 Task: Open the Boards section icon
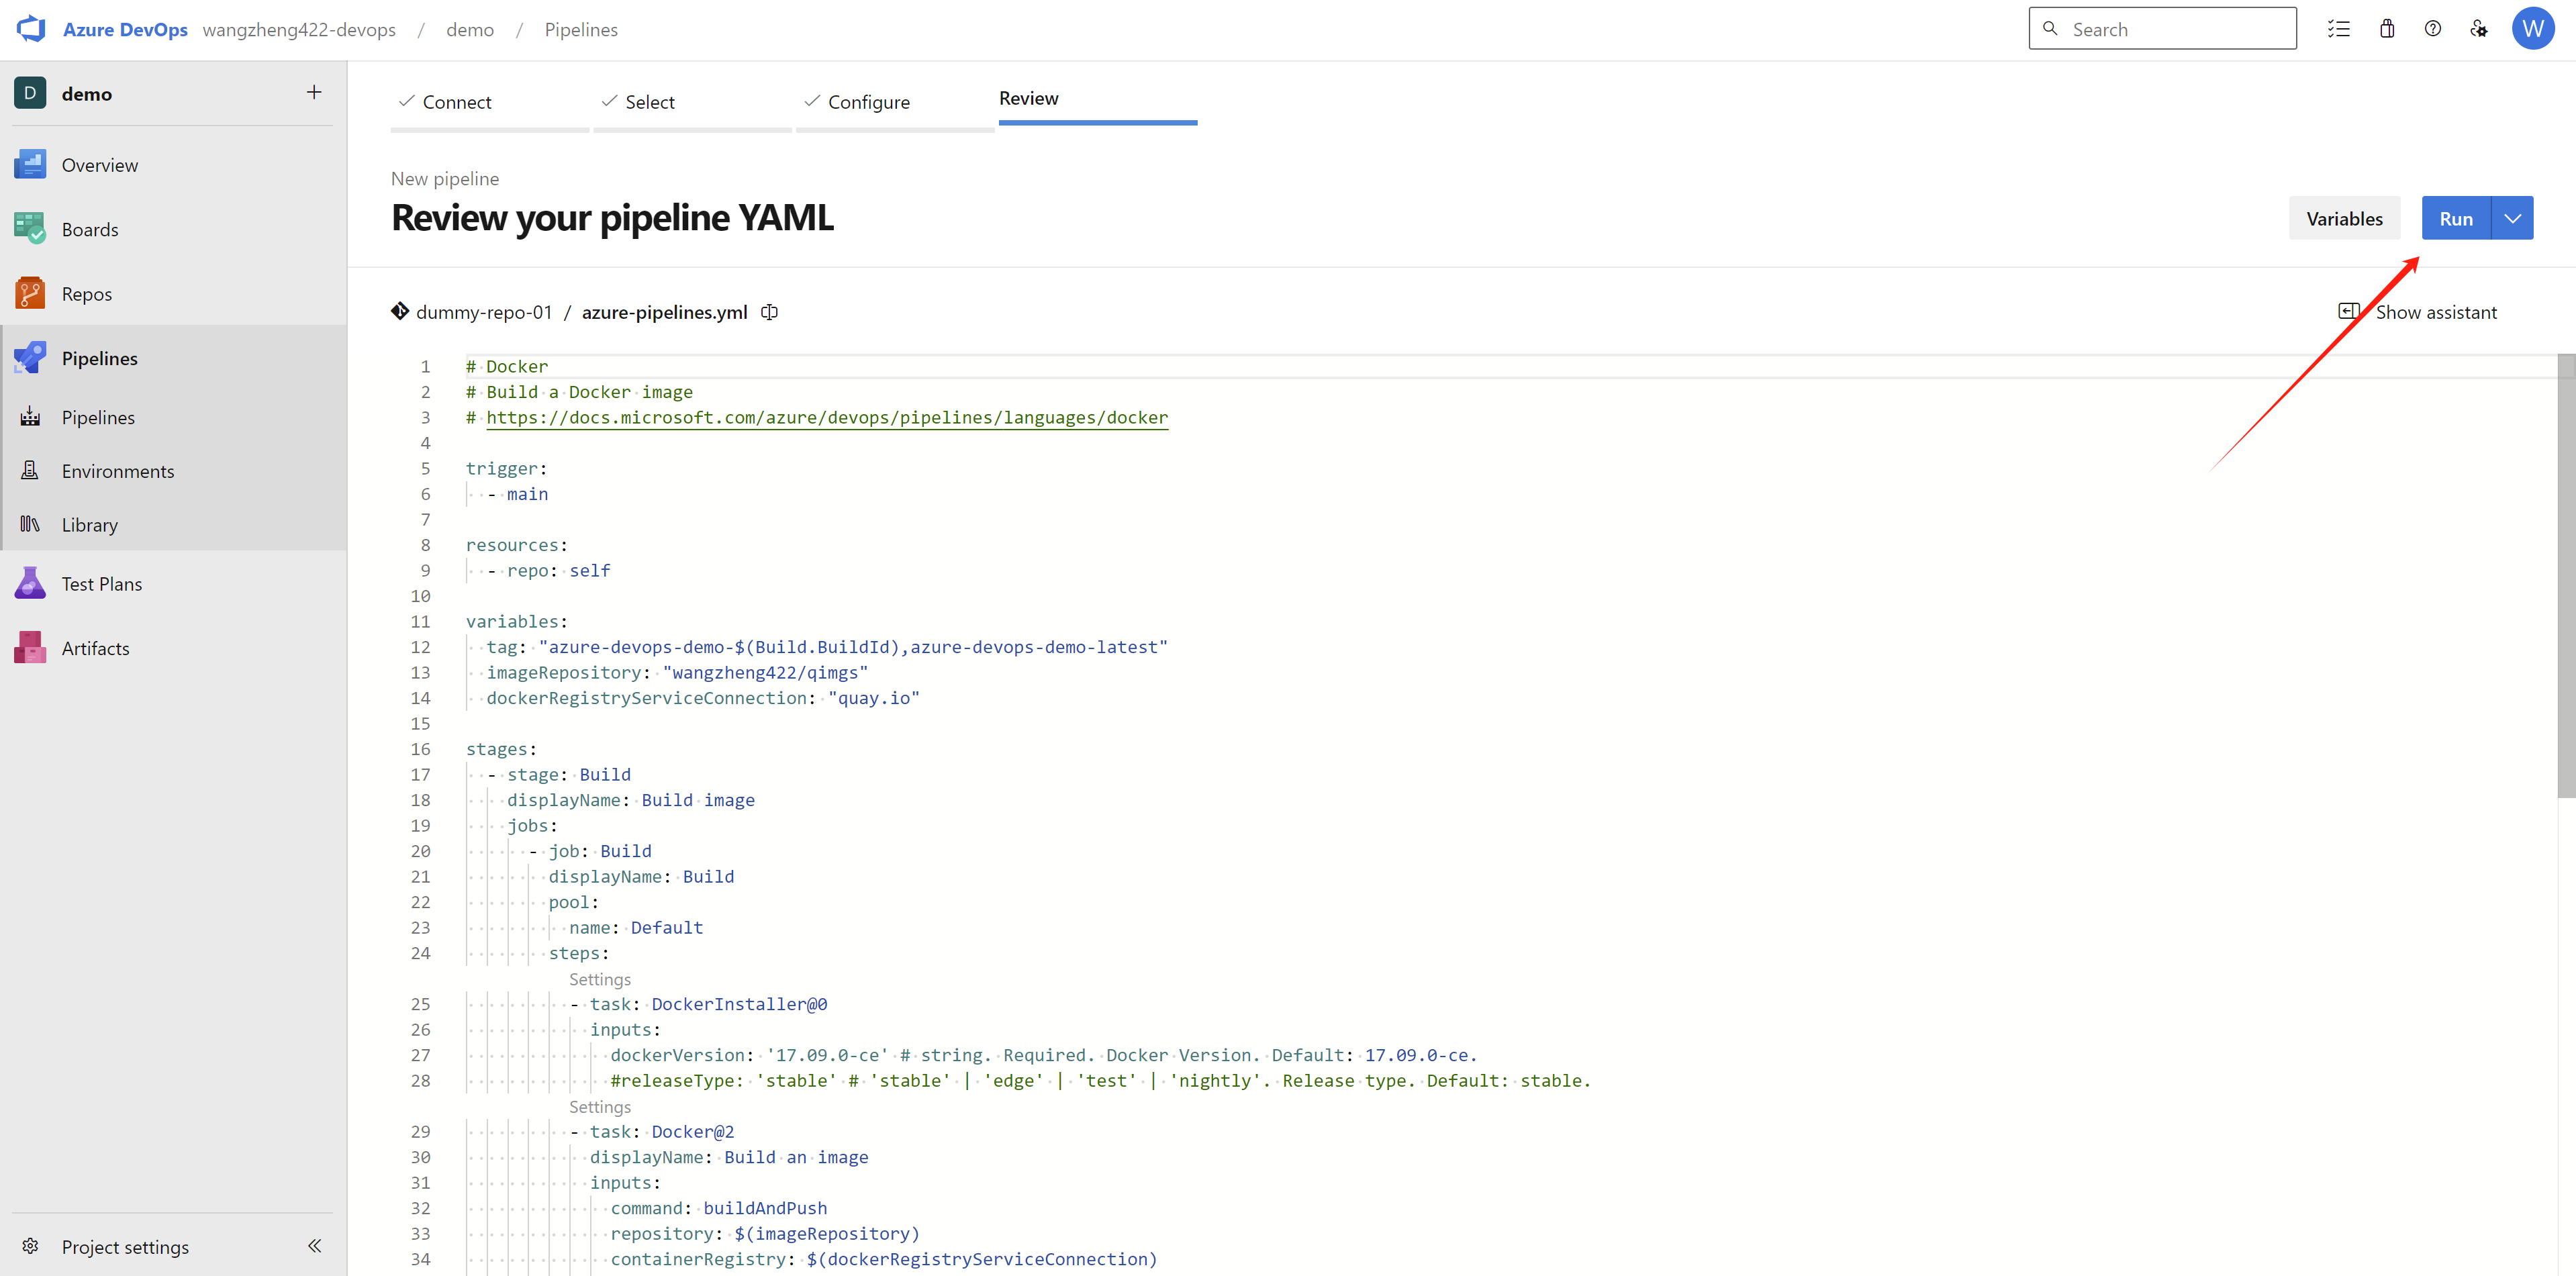pos(30,229)
